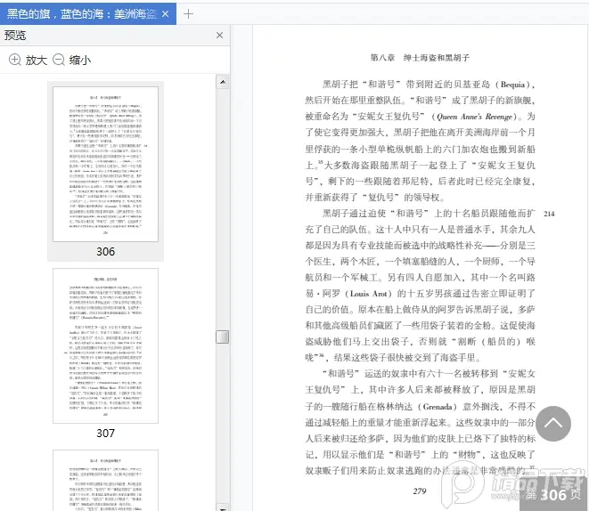Image resolution: width=589 pixels, height=511 pixels.
Task: Click the 缩小 label text
Action: point(80,60)
